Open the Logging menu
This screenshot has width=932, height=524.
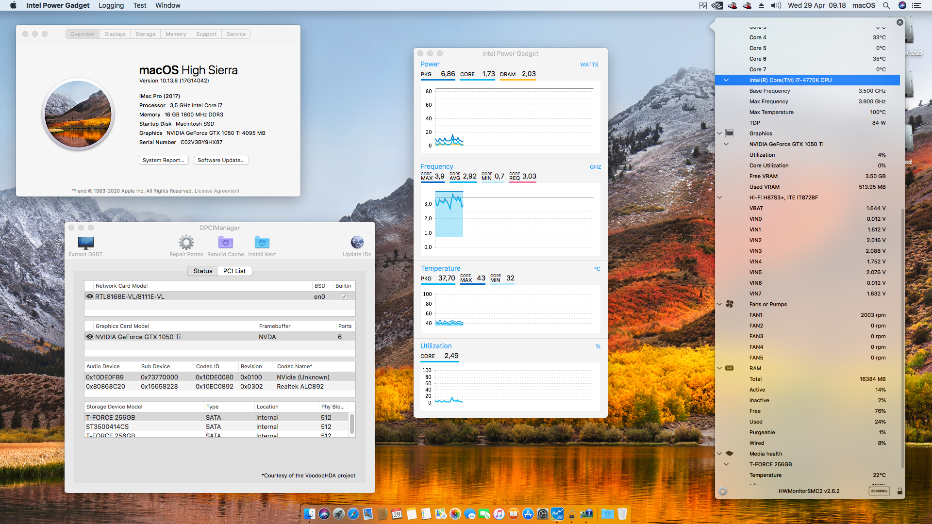pyautogui.click(x=111, y=5)
